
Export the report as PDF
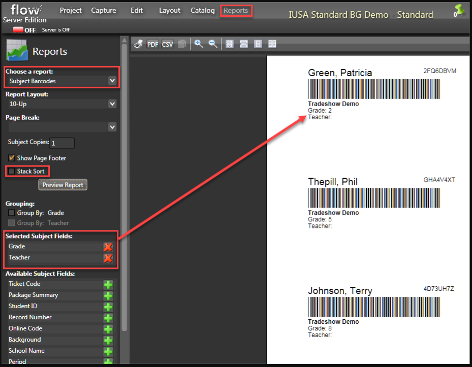152,44
